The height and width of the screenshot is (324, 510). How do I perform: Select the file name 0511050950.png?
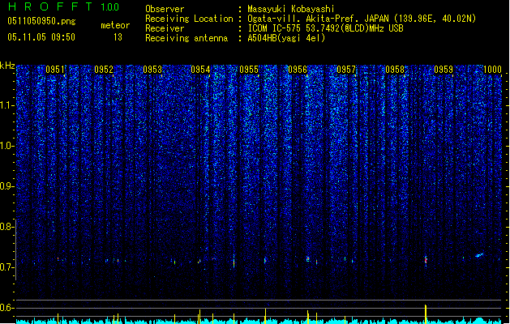[41, 21]
